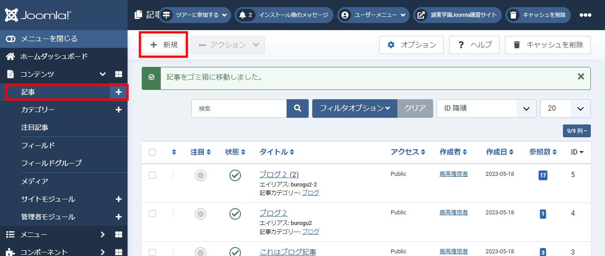This screenshot has height=256, width=605.
Task: Click the 新規 button
Action: pyautogui.click(x=163, y=45)
